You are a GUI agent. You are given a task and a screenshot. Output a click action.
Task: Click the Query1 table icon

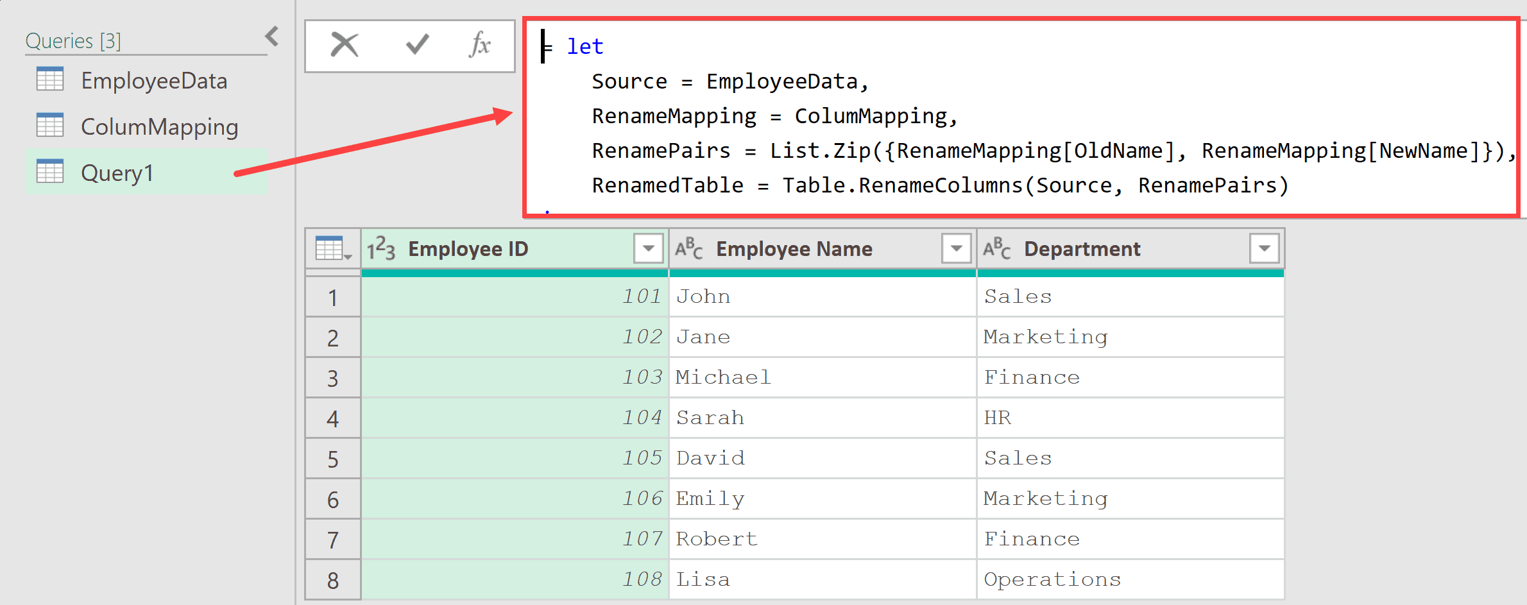point(49,172)
